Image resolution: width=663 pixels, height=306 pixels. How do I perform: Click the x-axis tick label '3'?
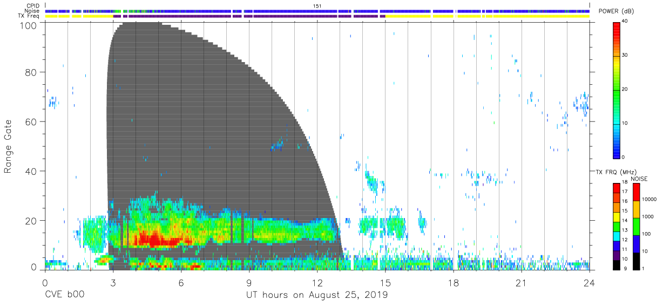tap(112, 282)
